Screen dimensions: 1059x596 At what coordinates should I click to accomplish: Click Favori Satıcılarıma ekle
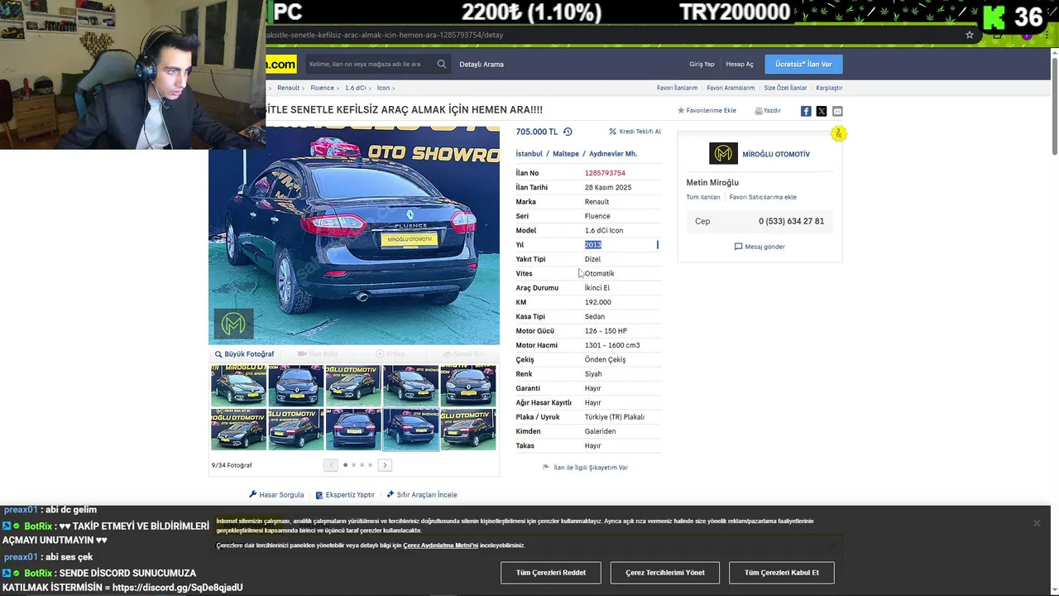(763, 197)
